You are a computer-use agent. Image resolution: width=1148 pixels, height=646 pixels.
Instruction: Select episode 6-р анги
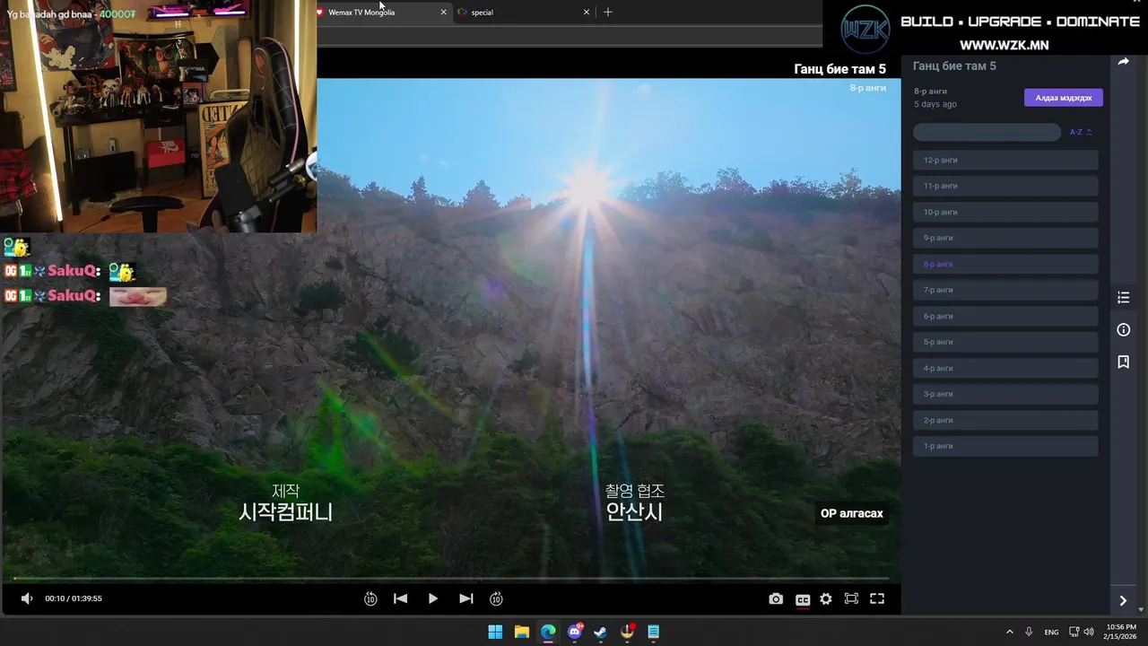pos(1005,317)
